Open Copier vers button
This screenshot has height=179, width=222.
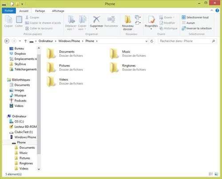(x=82, y=23)
